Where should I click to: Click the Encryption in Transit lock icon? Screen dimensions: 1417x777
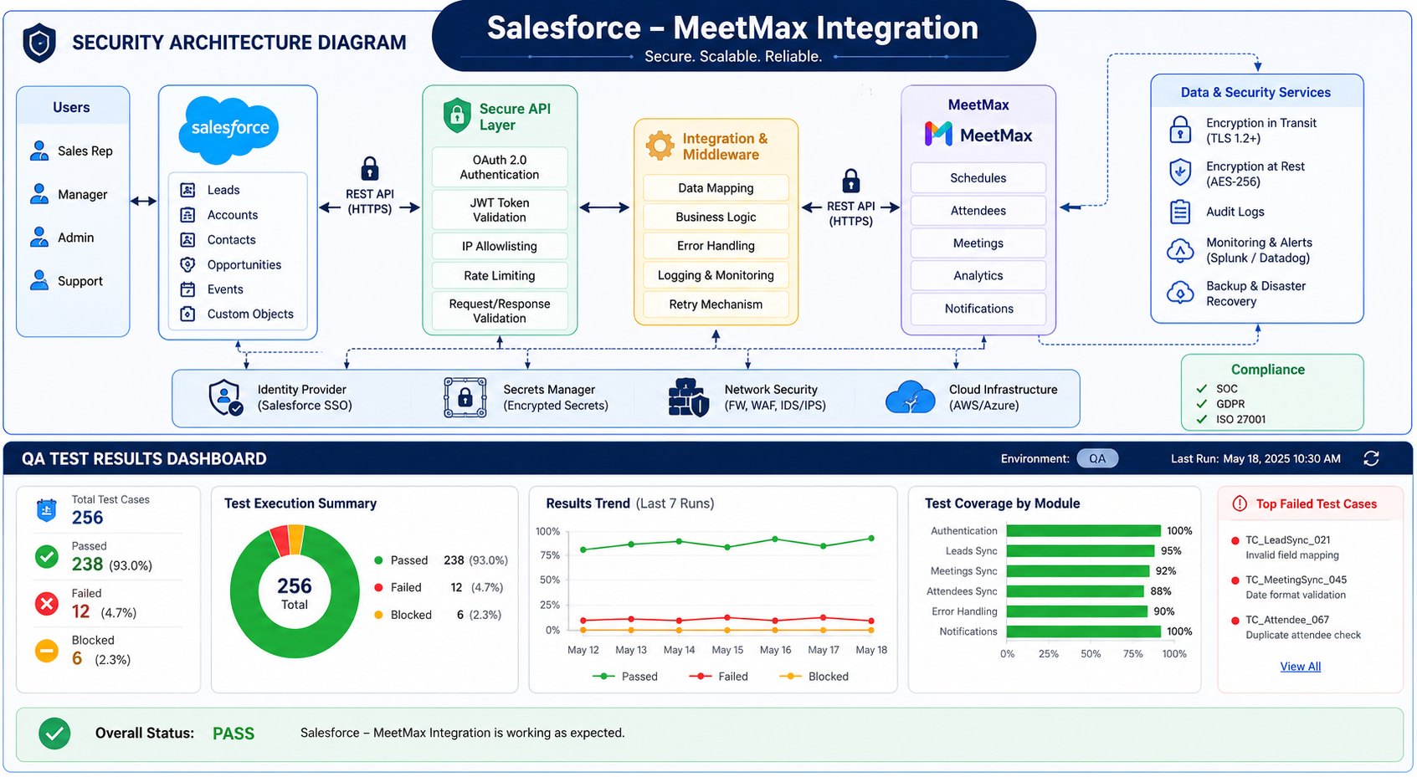(x=1180, y=130)
